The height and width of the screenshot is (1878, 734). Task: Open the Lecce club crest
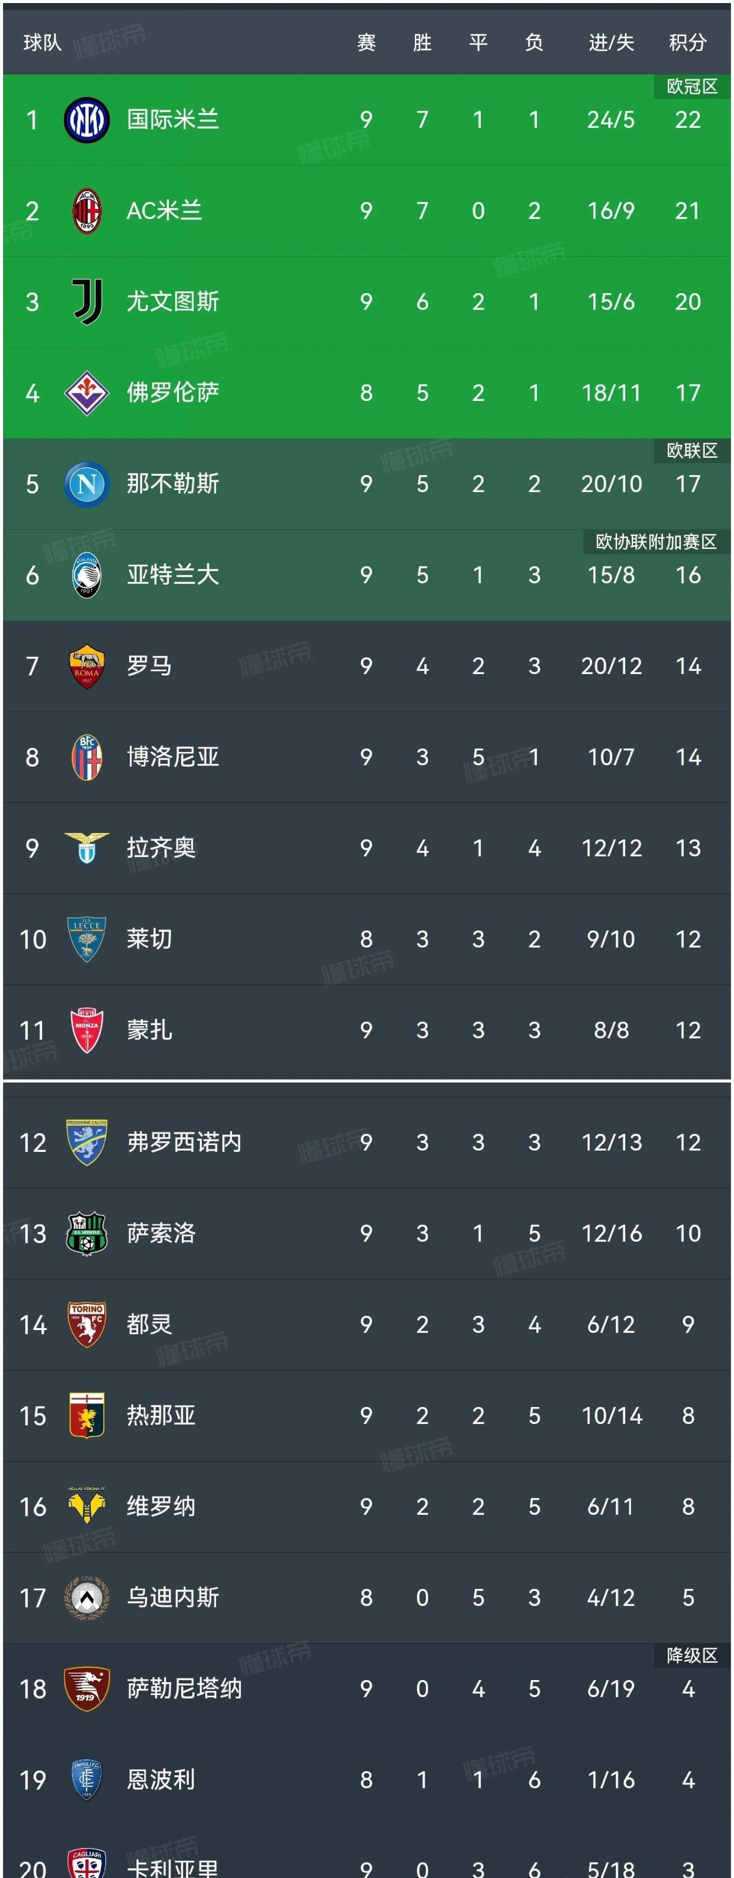(x=87, y=939)
